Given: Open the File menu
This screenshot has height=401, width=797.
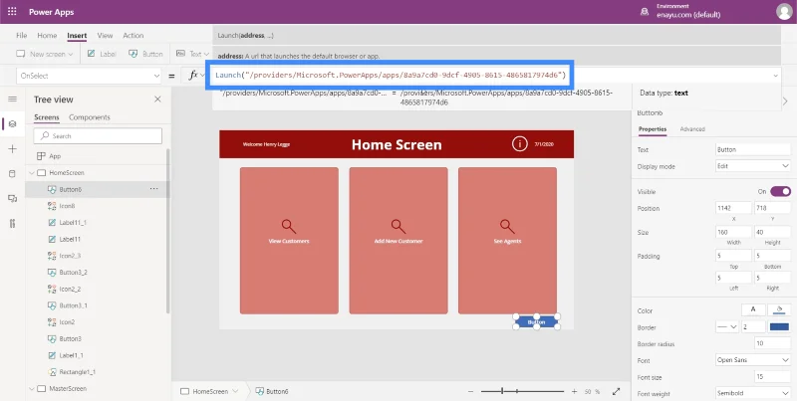Looking at the screenshot, I should (x=21, y=36).
